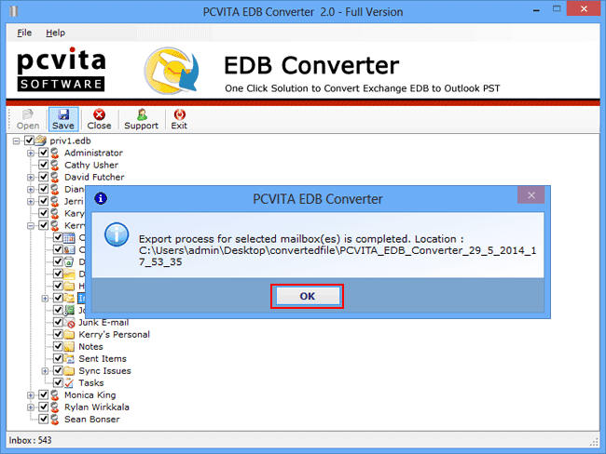Maximize the EDB Converter main window
The width and height of the screenshot is (606, 454).
click(557, 8)
